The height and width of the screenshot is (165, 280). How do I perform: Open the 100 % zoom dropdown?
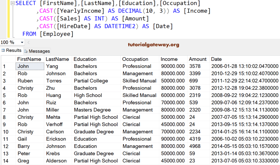coord(22,42)
